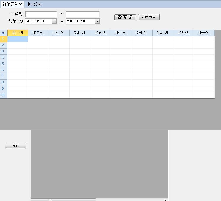This screenshot has height=201, width=221.
Task: Select the 第六列 column header
Action: point(121,33)
